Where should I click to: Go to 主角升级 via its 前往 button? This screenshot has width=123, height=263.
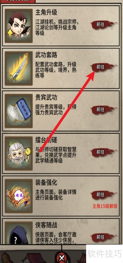click(x=101, y=25)
